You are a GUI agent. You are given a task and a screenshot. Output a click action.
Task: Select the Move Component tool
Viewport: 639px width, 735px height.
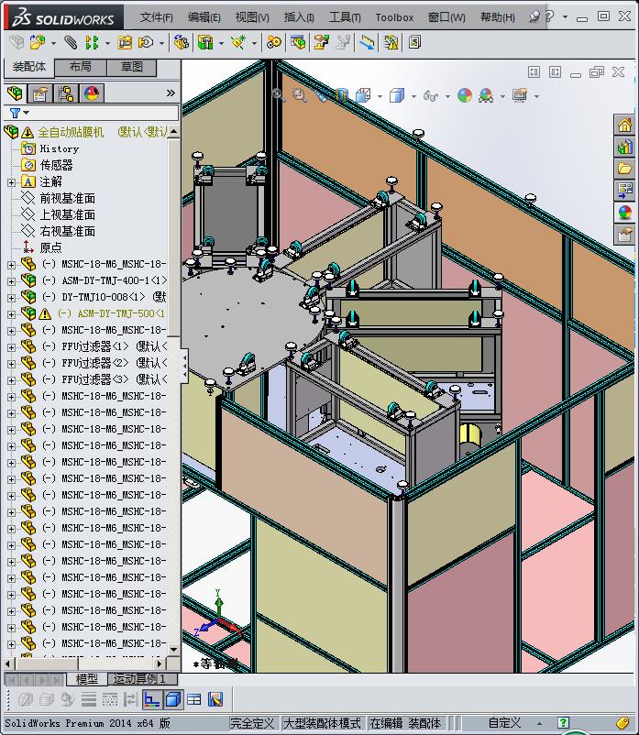(146, 43)
